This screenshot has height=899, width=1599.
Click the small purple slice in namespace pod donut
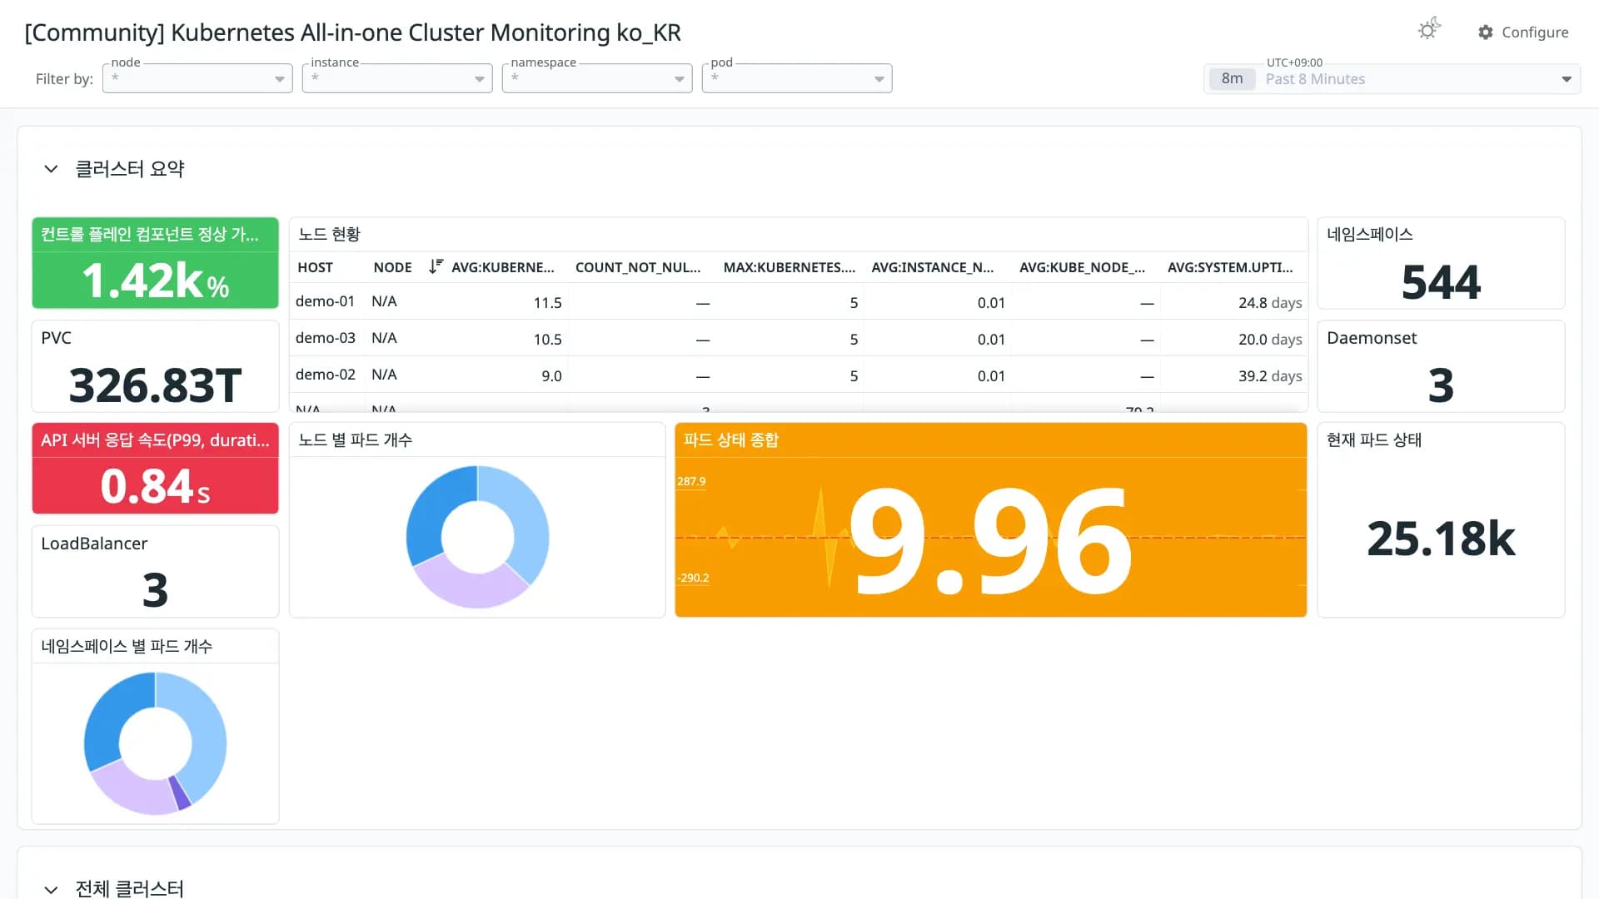pyautogui.click(x=179, y=792)
